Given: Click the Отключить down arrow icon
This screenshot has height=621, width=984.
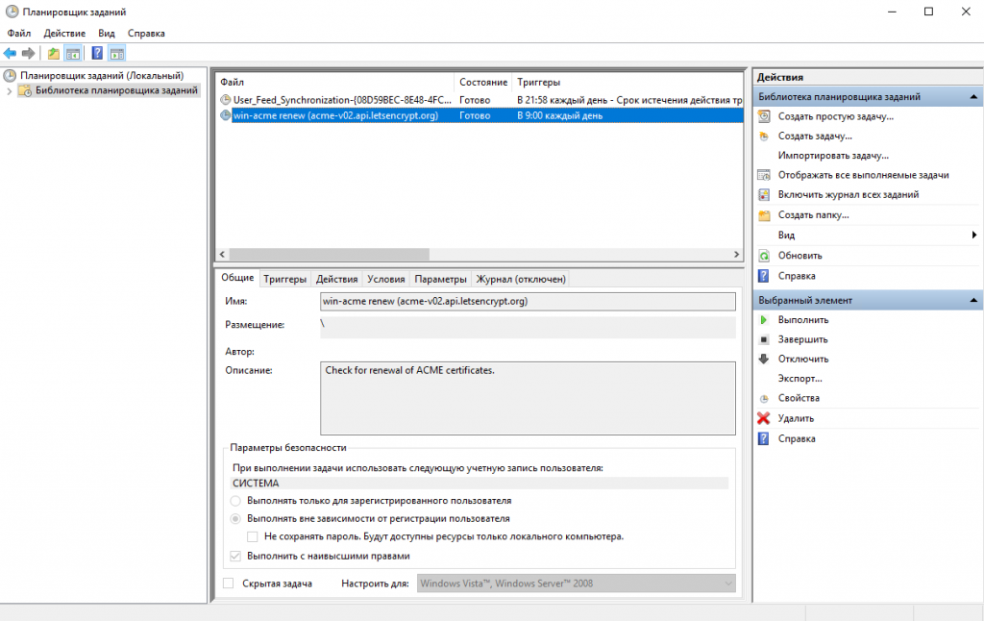Looking at the screenshot, I should tap(764, 359).
